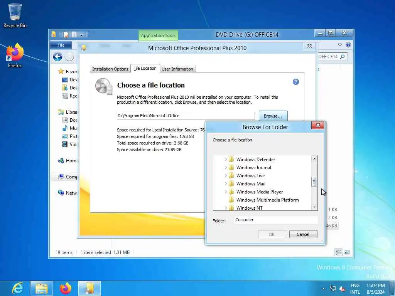Expand Windows Mail tree node

coord(226,183)
